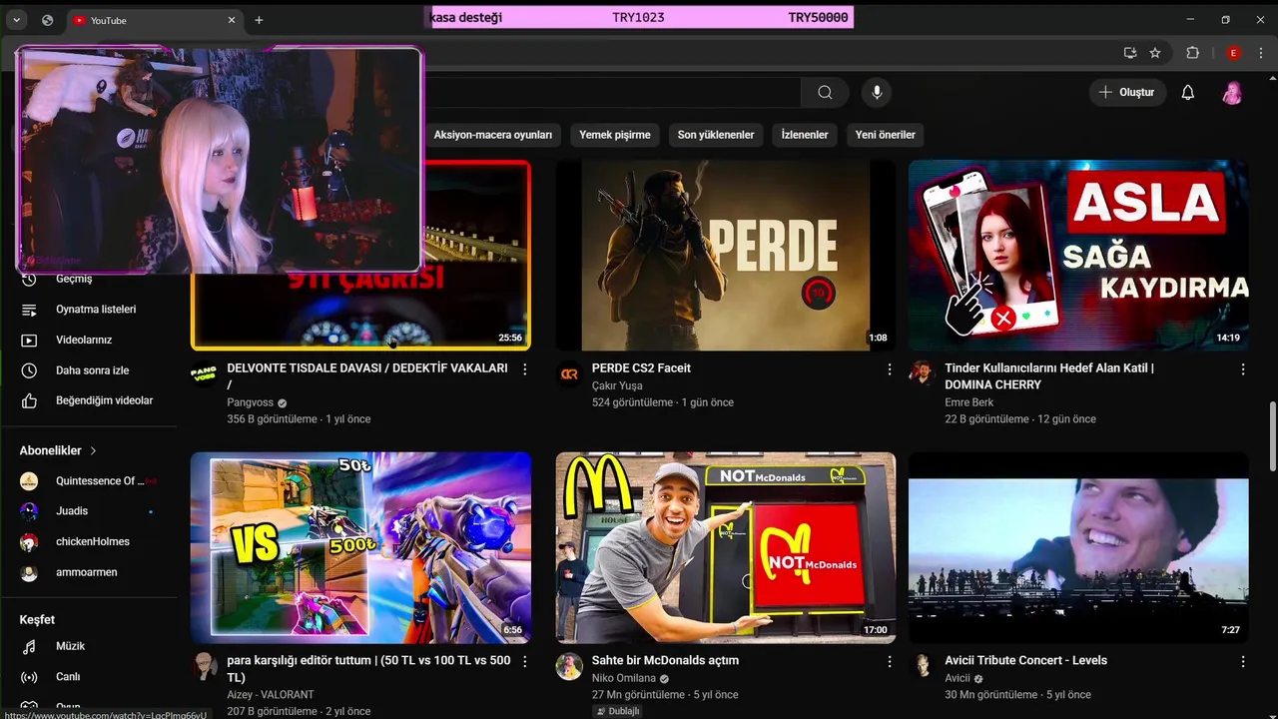The height and width of the screenshot is (719, 1278).
Task: Open options menu for Tinder Kullanıcılarını video
Action: [1243, 369]
